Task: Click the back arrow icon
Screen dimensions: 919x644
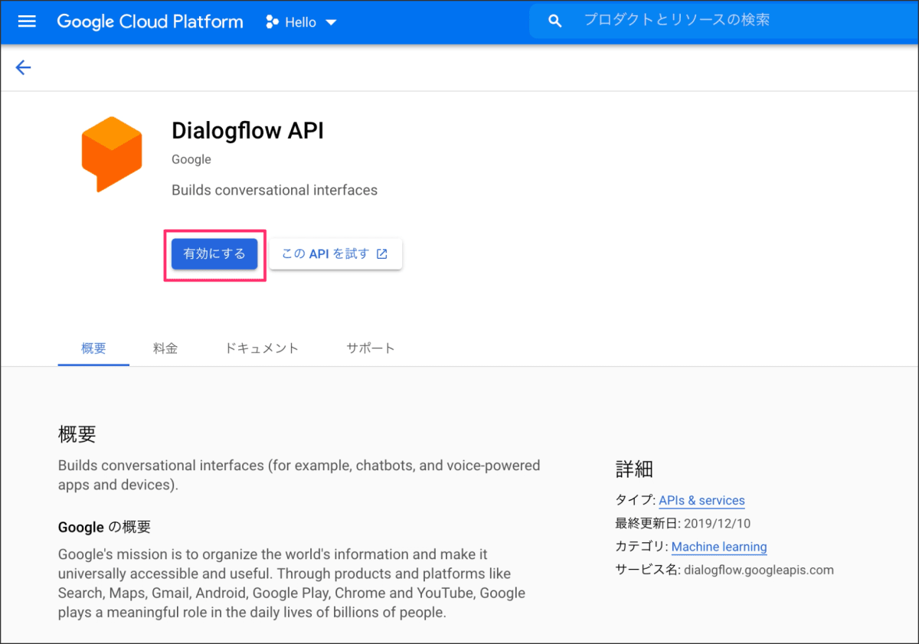Action: (x=23, y=67)
